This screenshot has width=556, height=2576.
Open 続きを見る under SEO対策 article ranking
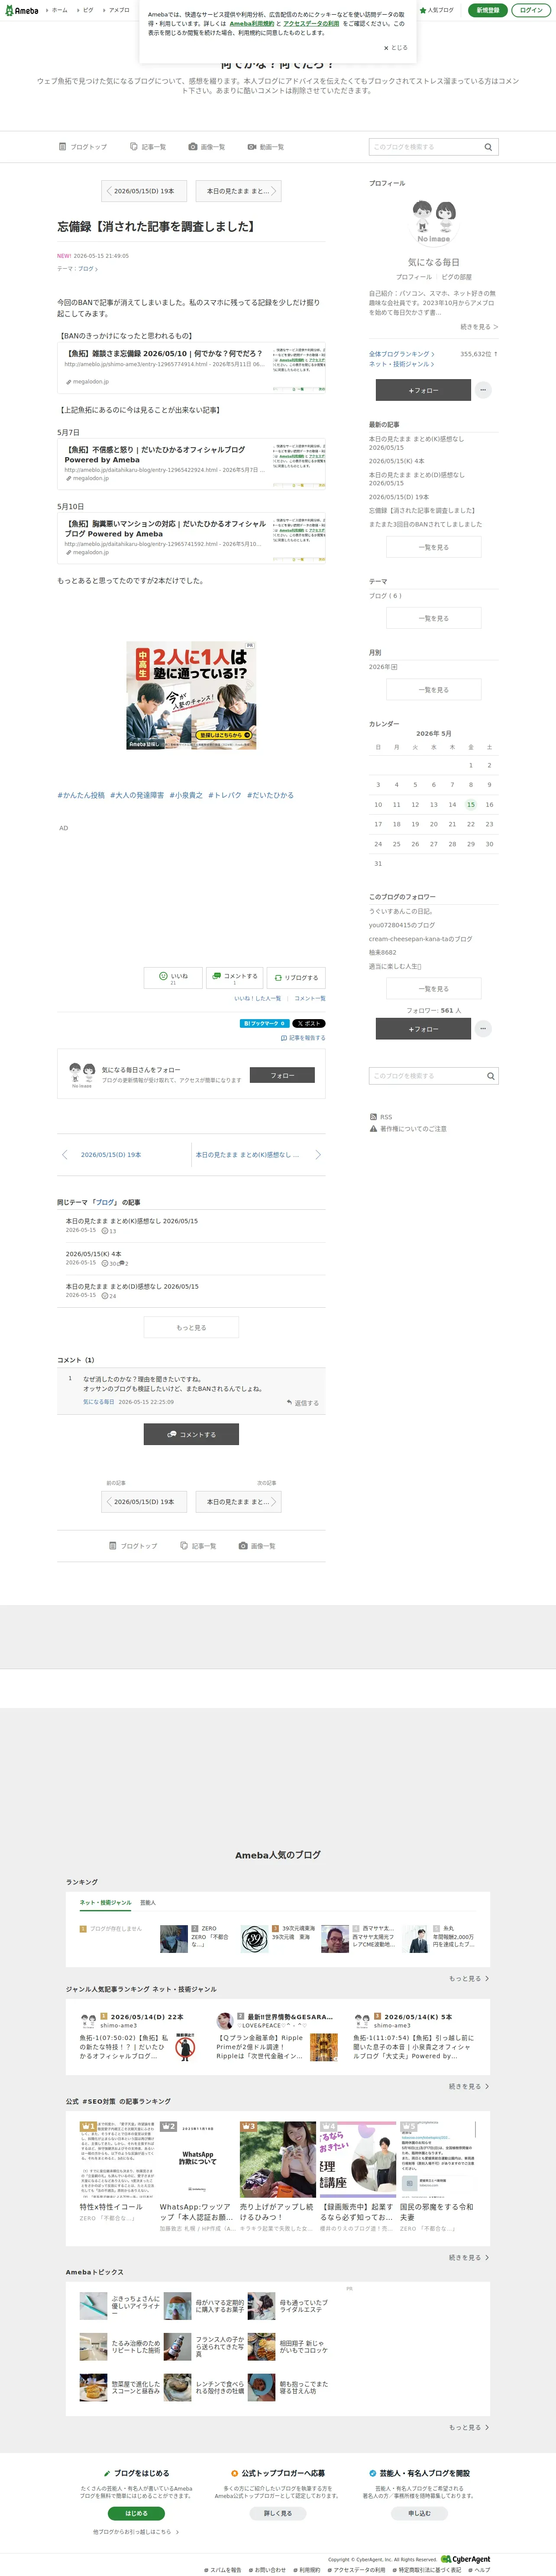[469, 2257]
